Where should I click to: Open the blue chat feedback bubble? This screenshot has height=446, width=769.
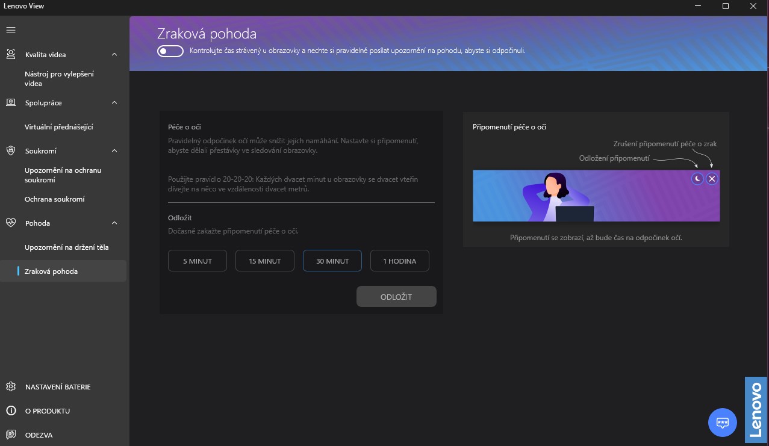[x=723, y=423]
